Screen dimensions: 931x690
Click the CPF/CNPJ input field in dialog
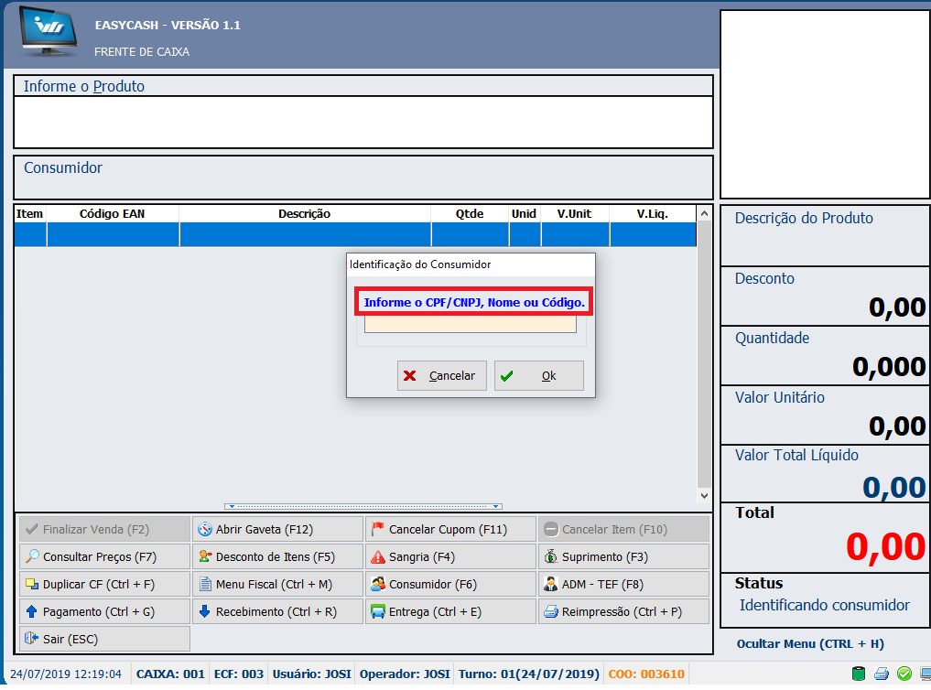tap(470, 325)
